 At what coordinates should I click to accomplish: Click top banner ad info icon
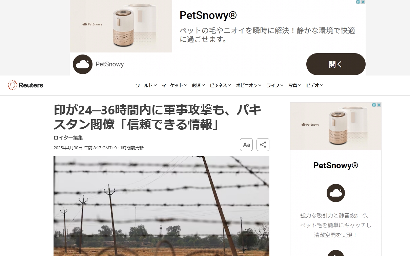358,2
